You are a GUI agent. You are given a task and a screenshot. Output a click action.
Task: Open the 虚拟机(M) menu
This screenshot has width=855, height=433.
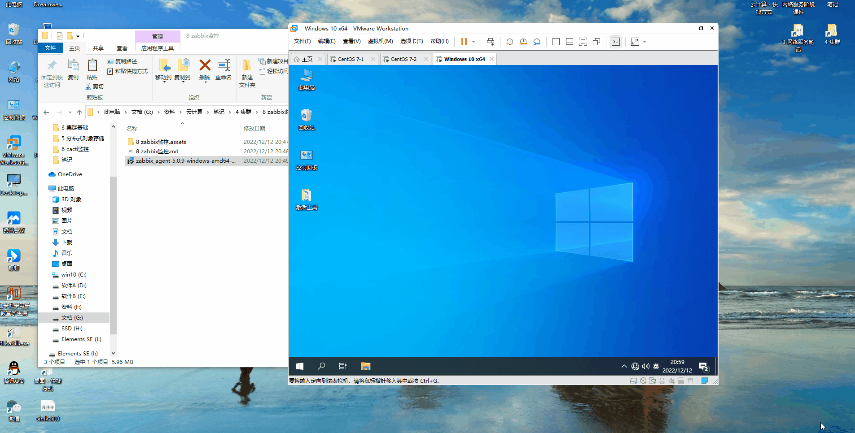pos(380,41)
